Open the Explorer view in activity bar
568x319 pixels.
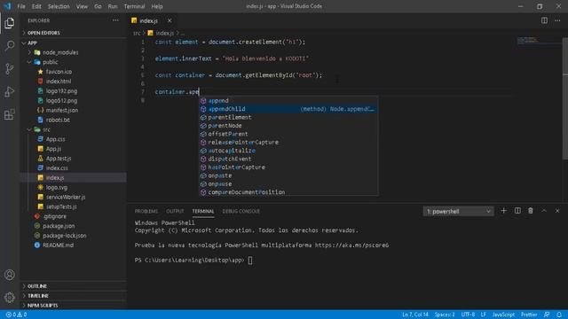click(10, 23)
